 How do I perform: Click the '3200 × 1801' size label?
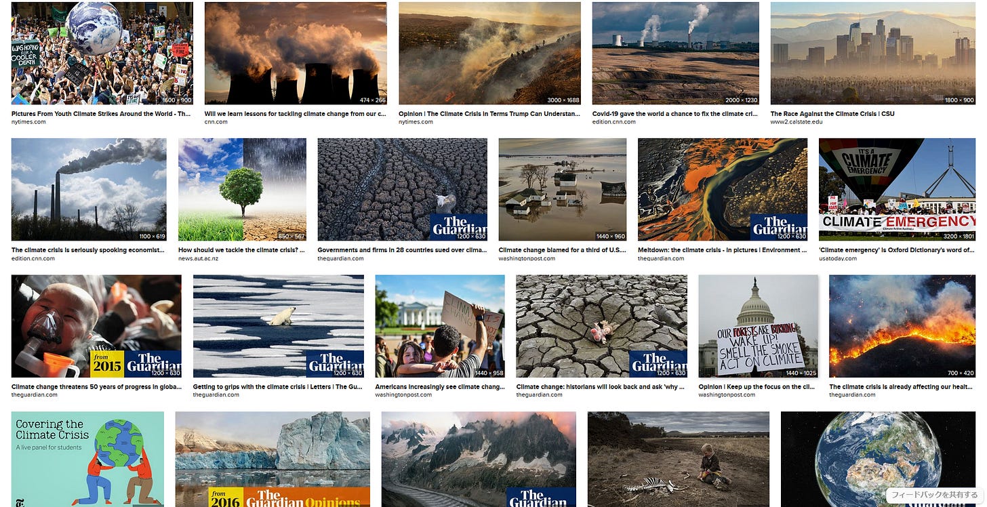click(x=957, y=236)
